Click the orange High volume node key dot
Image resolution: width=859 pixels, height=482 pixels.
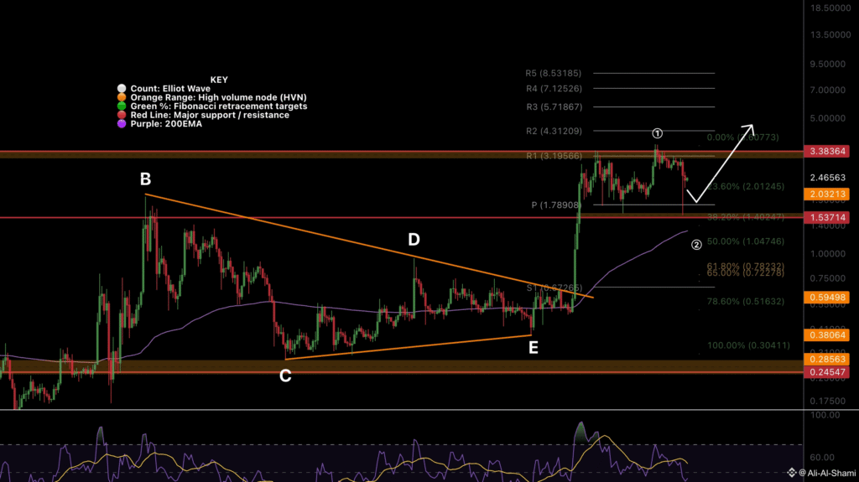122,97
